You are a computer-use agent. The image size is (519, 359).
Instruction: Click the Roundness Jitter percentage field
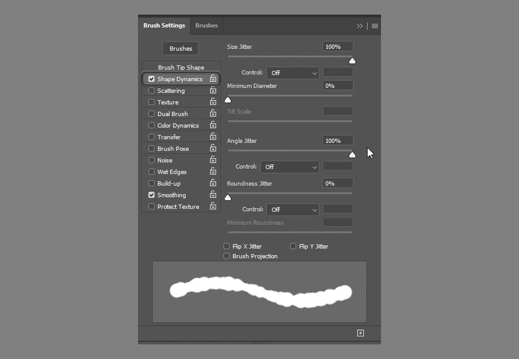[x=338, y=183]
